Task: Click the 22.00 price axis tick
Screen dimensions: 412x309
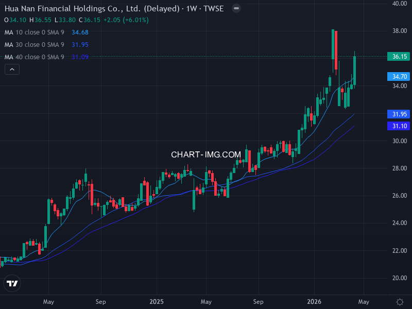Action: [400, 251]
